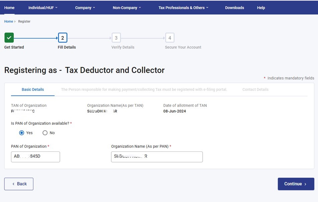The width and height of the screenshot is (318, 202).
Task: Select Yes for PAN of Organization available
Action: (x=22, y=133)
